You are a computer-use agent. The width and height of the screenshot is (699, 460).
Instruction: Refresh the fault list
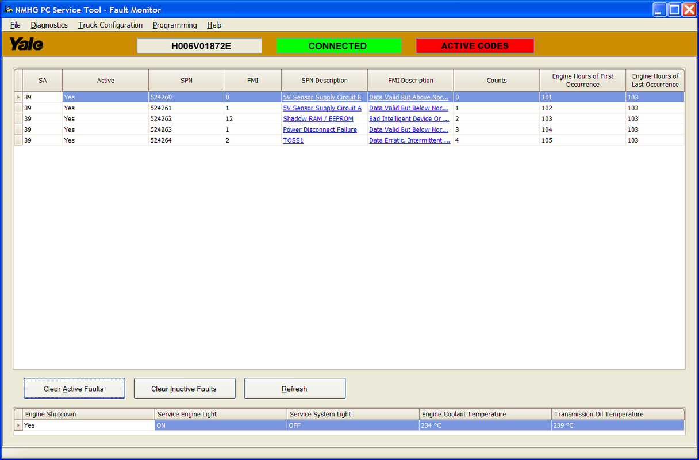click(295, 389)
